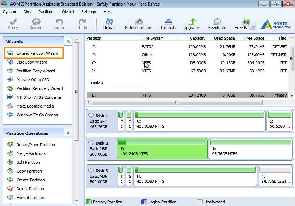Screen dimensions: 295x206
Task: Click Merge Partitions icon
Action: [x=10, y=153]
